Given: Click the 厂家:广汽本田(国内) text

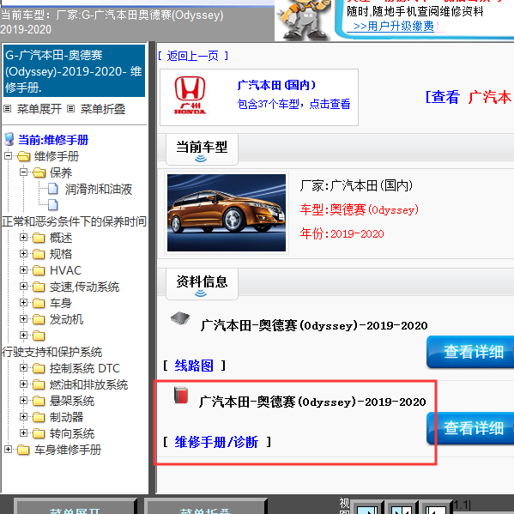Looking at the screenshot, I should [x=356, y=185].
